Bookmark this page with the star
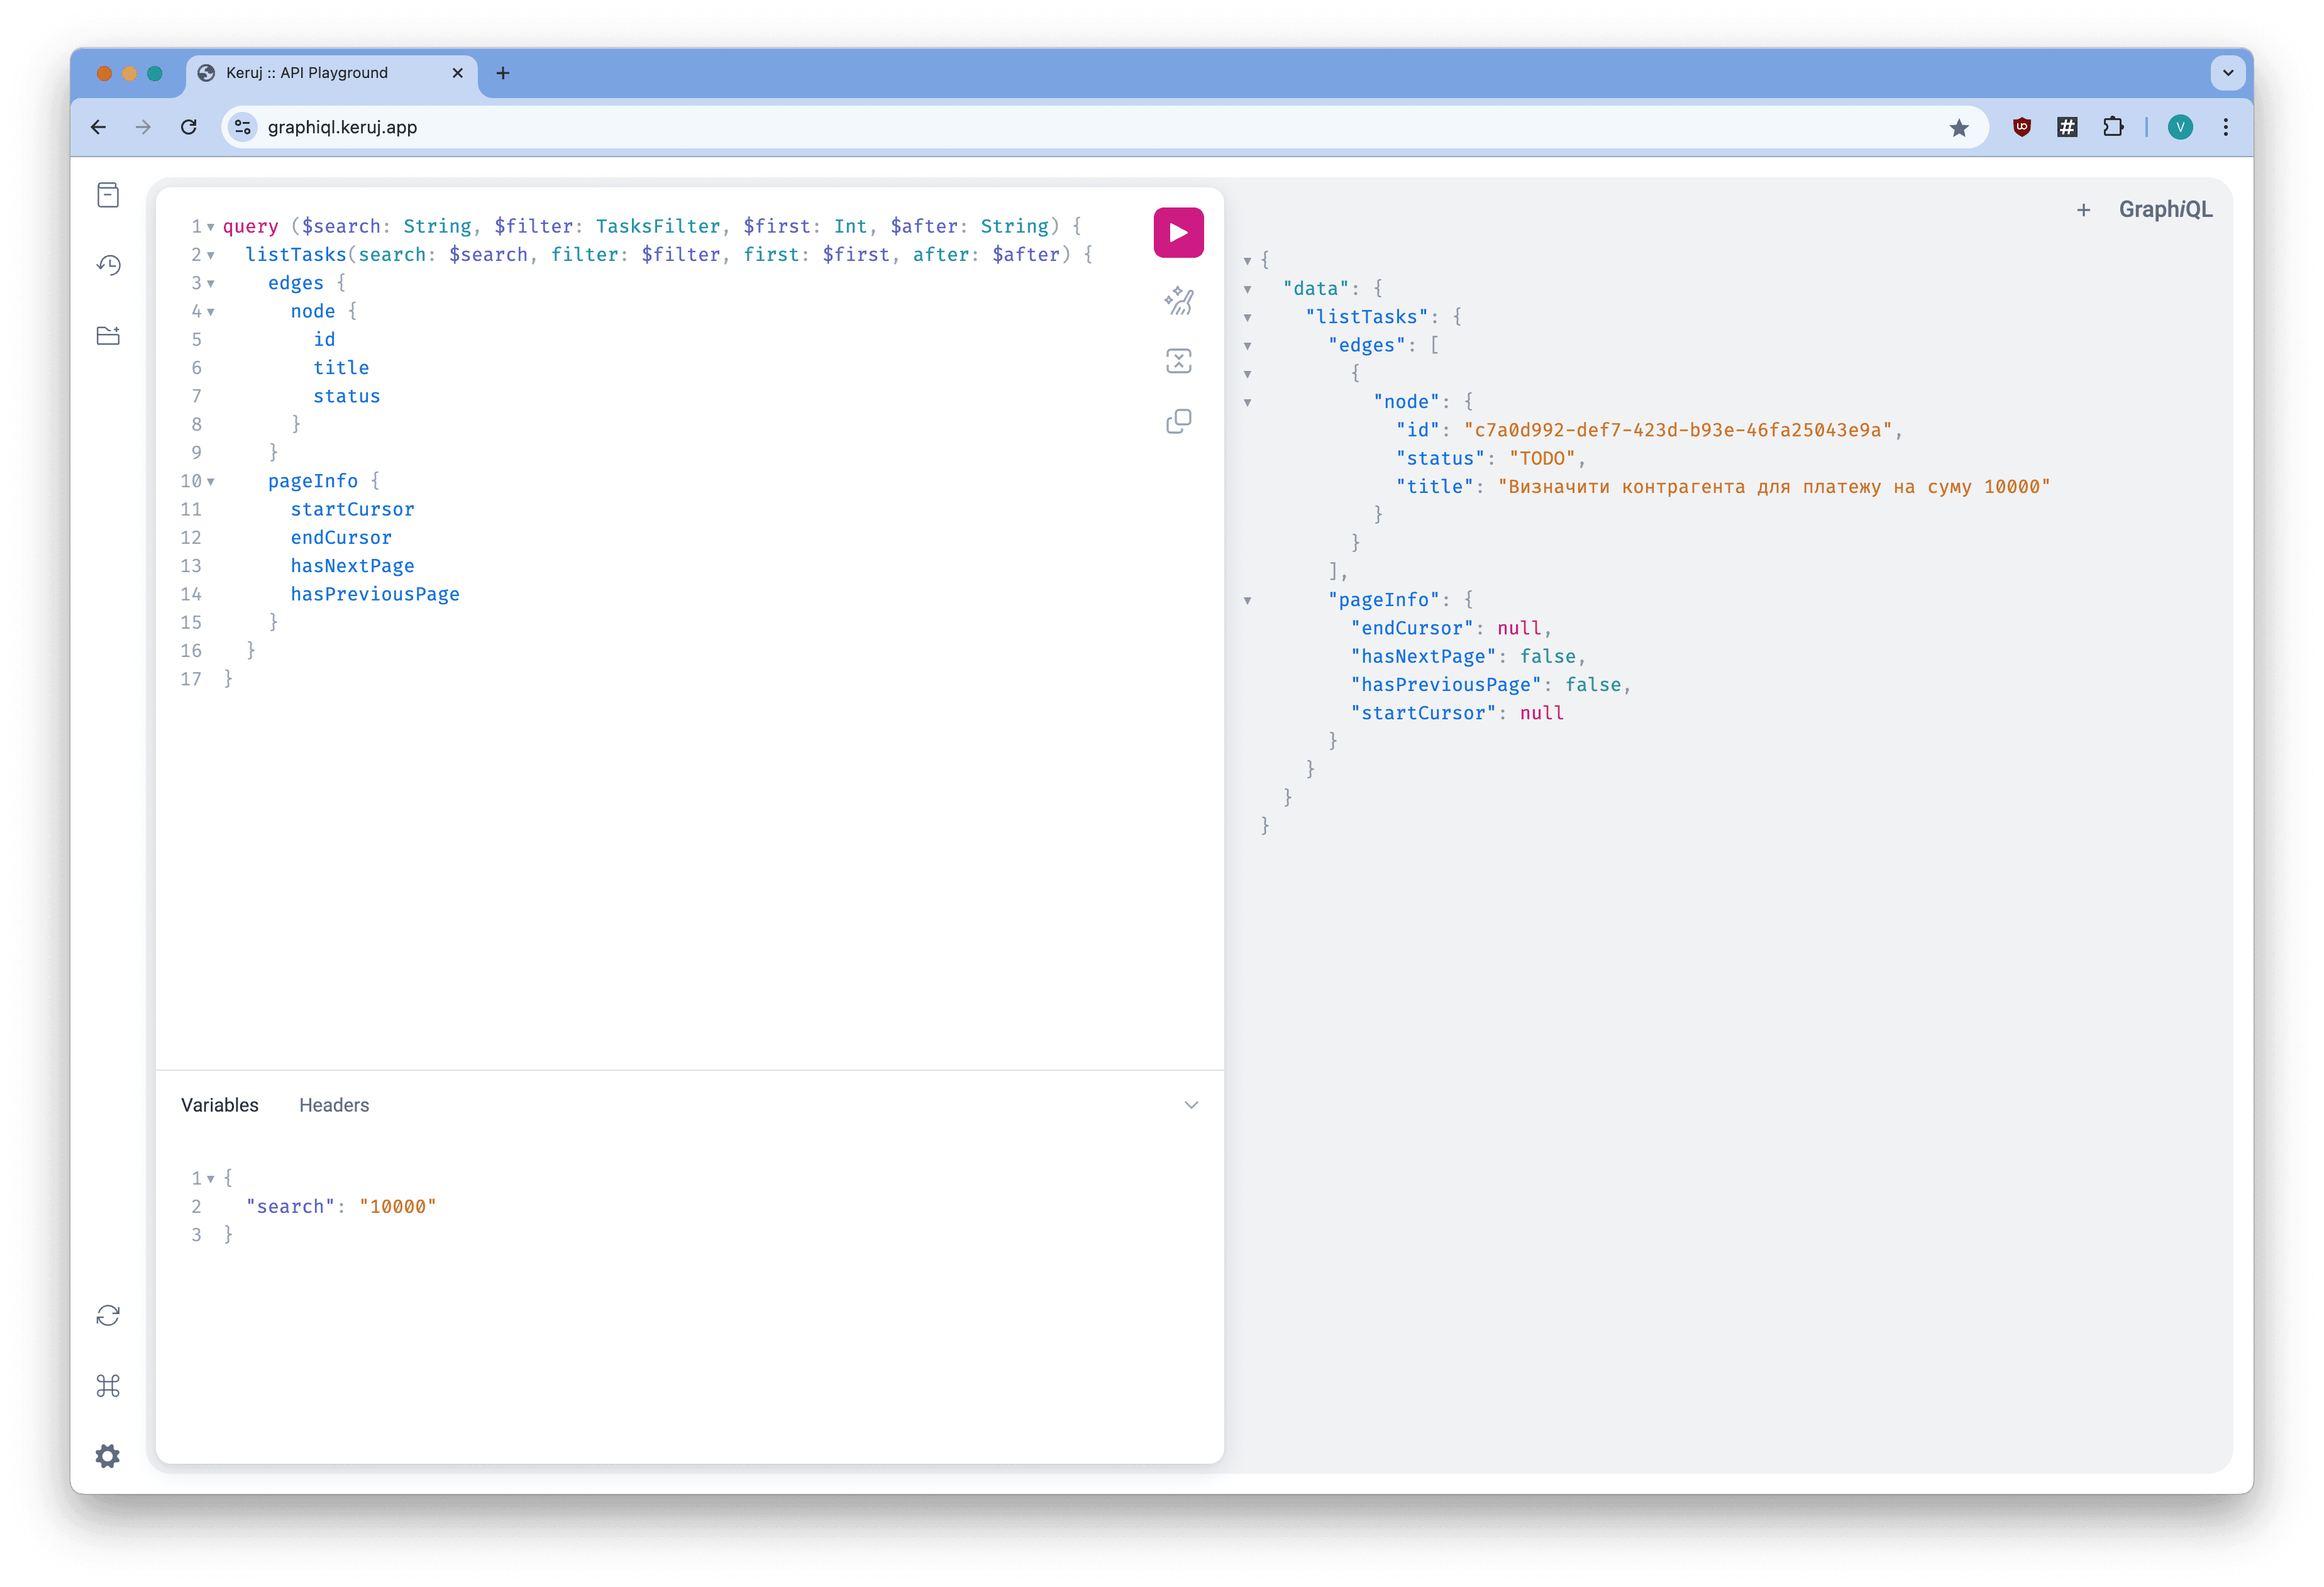Image resolution: width=2324 pixels, height=1587 pixels. (1958, 127)
